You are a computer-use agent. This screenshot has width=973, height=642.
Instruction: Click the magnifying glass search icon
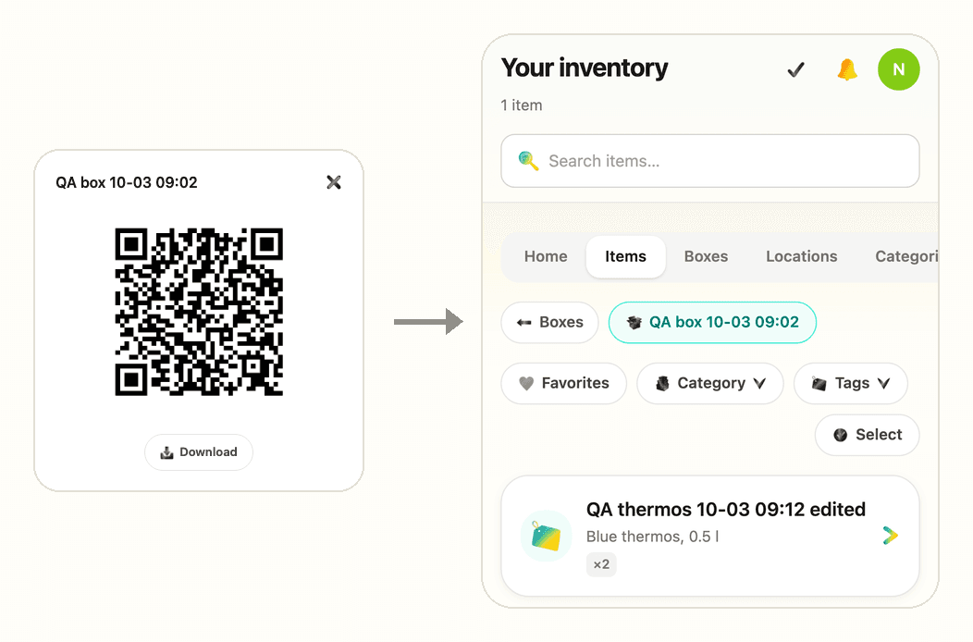[x=528, y=161]
